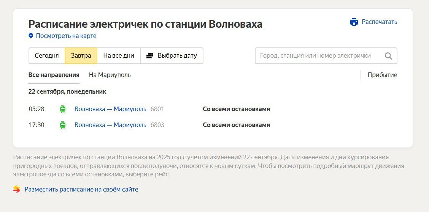
Task: Open the Волноваха — Мариуполь 6803 route
Action: (x=110, y=125)
